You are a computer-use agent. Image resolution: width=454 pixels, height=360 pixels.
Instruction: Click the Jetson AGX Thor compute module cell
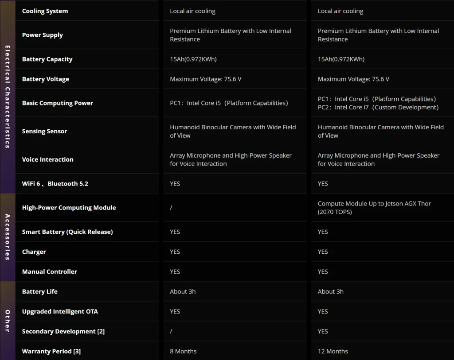coord(374,208)
